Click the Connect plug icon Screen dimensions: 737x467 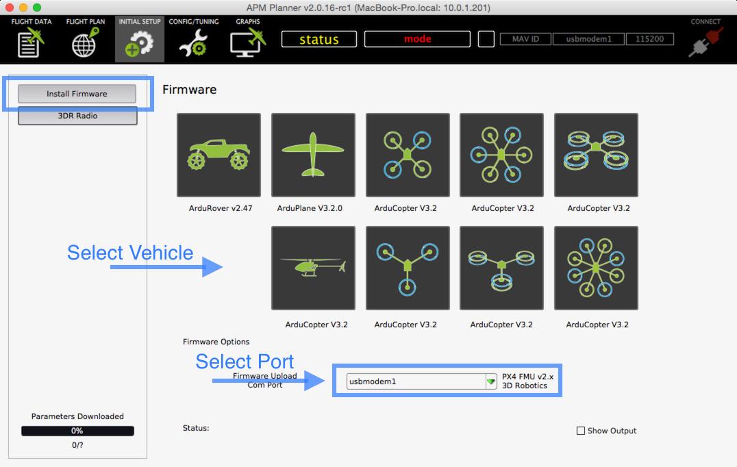tap(705, 42)
